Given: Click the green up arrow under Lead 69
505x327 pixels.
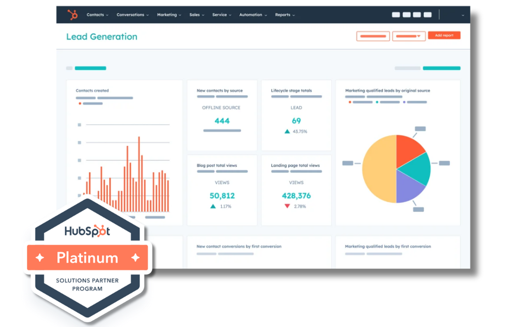Looking at the screenshot, I should pos(287,132).
